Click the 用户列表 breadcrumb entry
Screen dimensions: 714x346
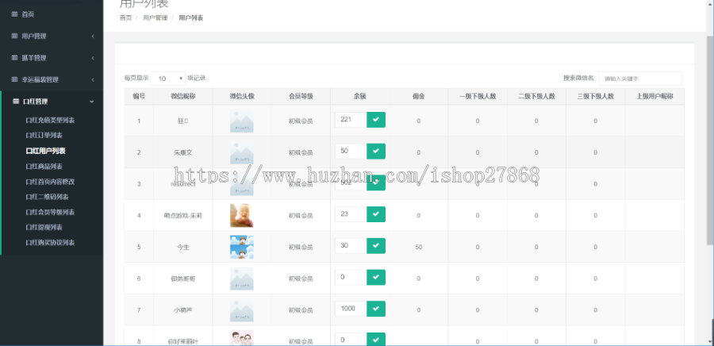point(190,18)
